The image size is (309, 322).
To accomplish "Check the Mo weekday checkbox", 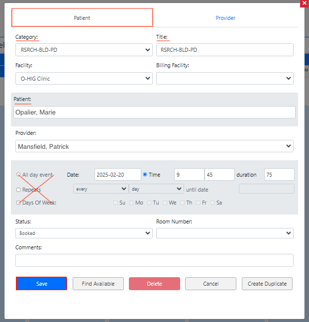I will coord(132,203).
